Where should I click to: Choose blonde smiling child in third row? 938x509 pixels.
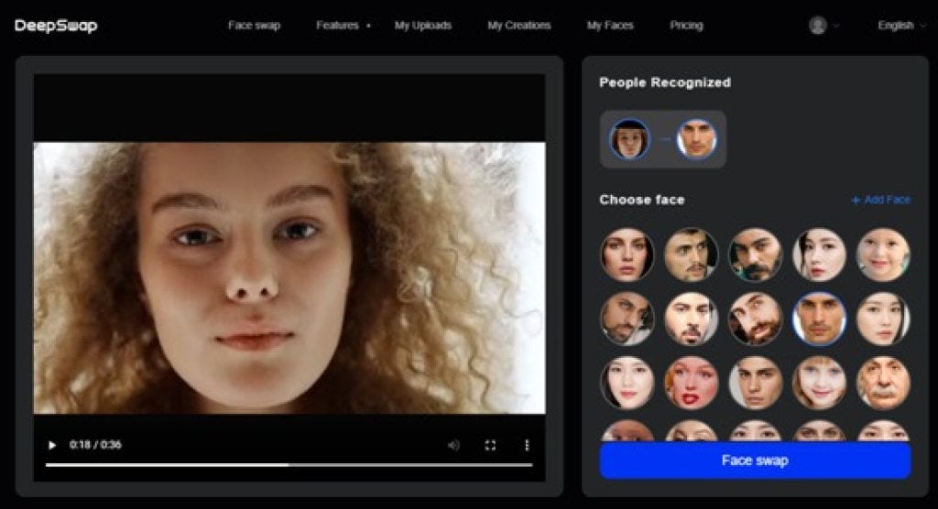(819, 383)
